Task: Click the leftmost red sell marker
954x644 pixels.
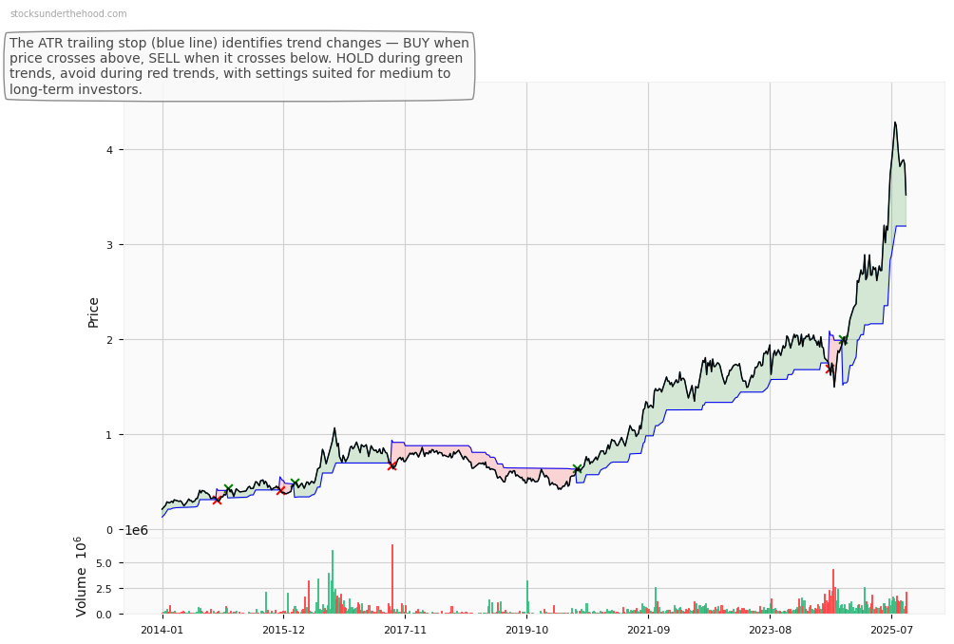Action: (x=217, y=500)
